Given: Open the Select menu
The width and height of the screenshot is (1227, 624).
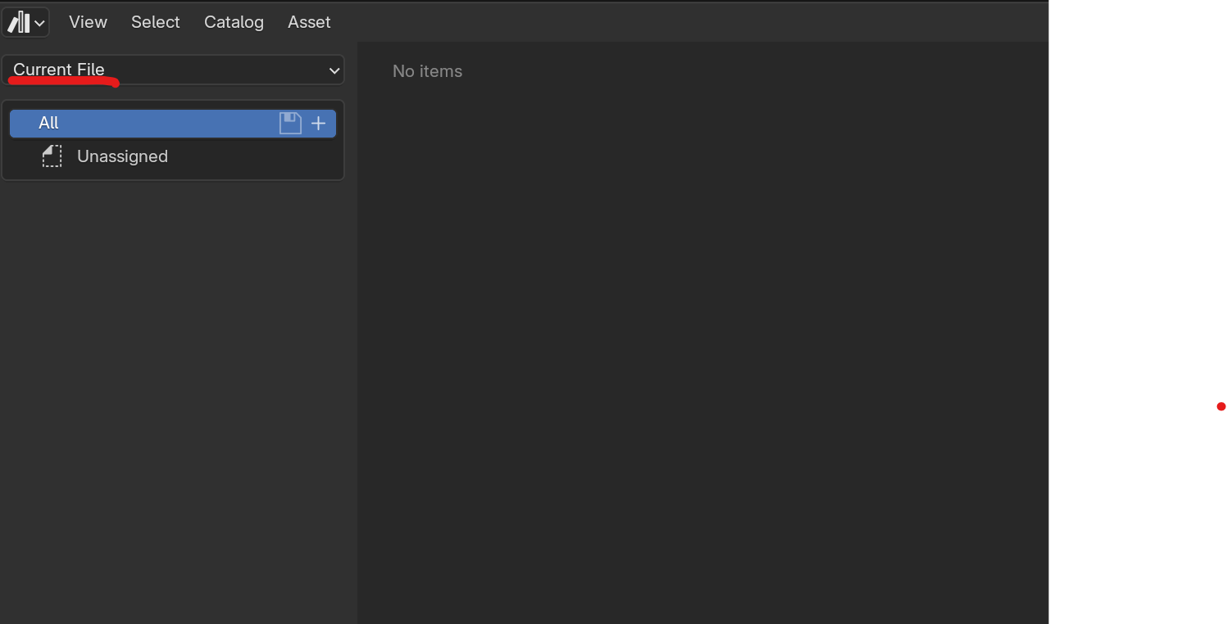Looking at the screenshot, I should pos(155,22).
